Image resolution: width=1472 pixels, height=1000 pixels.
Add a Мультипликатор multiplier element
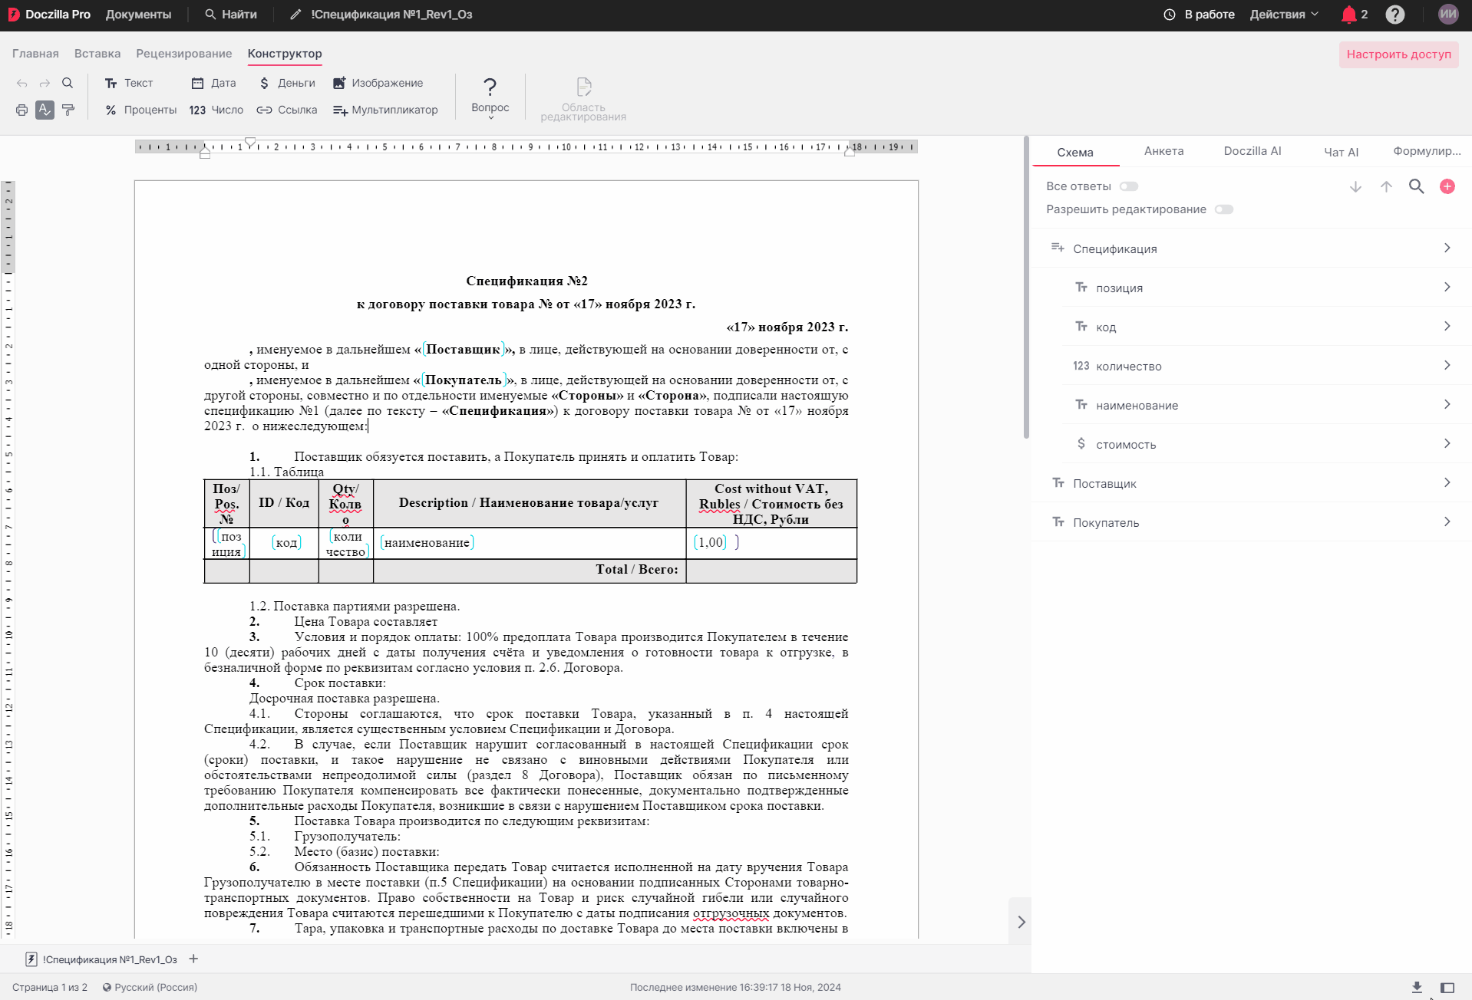tap(385, 110)
